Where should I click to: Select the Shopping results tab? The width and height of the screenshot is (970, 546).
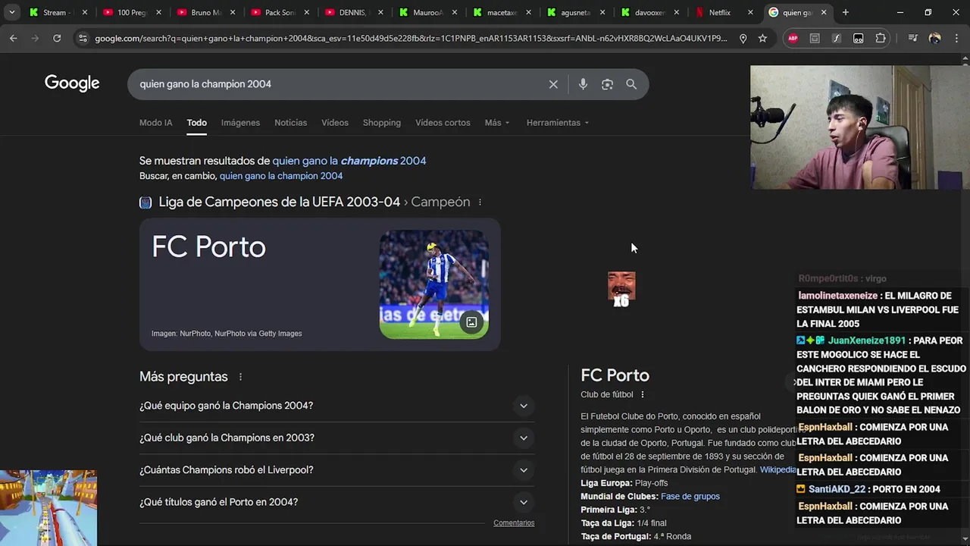pyautogui.click(x=381, y=123)
